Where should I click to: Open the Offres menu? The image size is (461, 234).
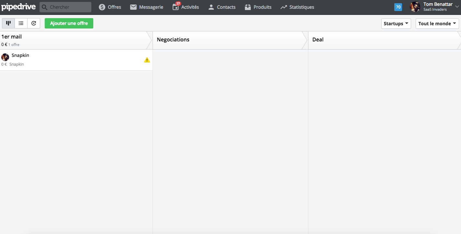tap(110, 7)
